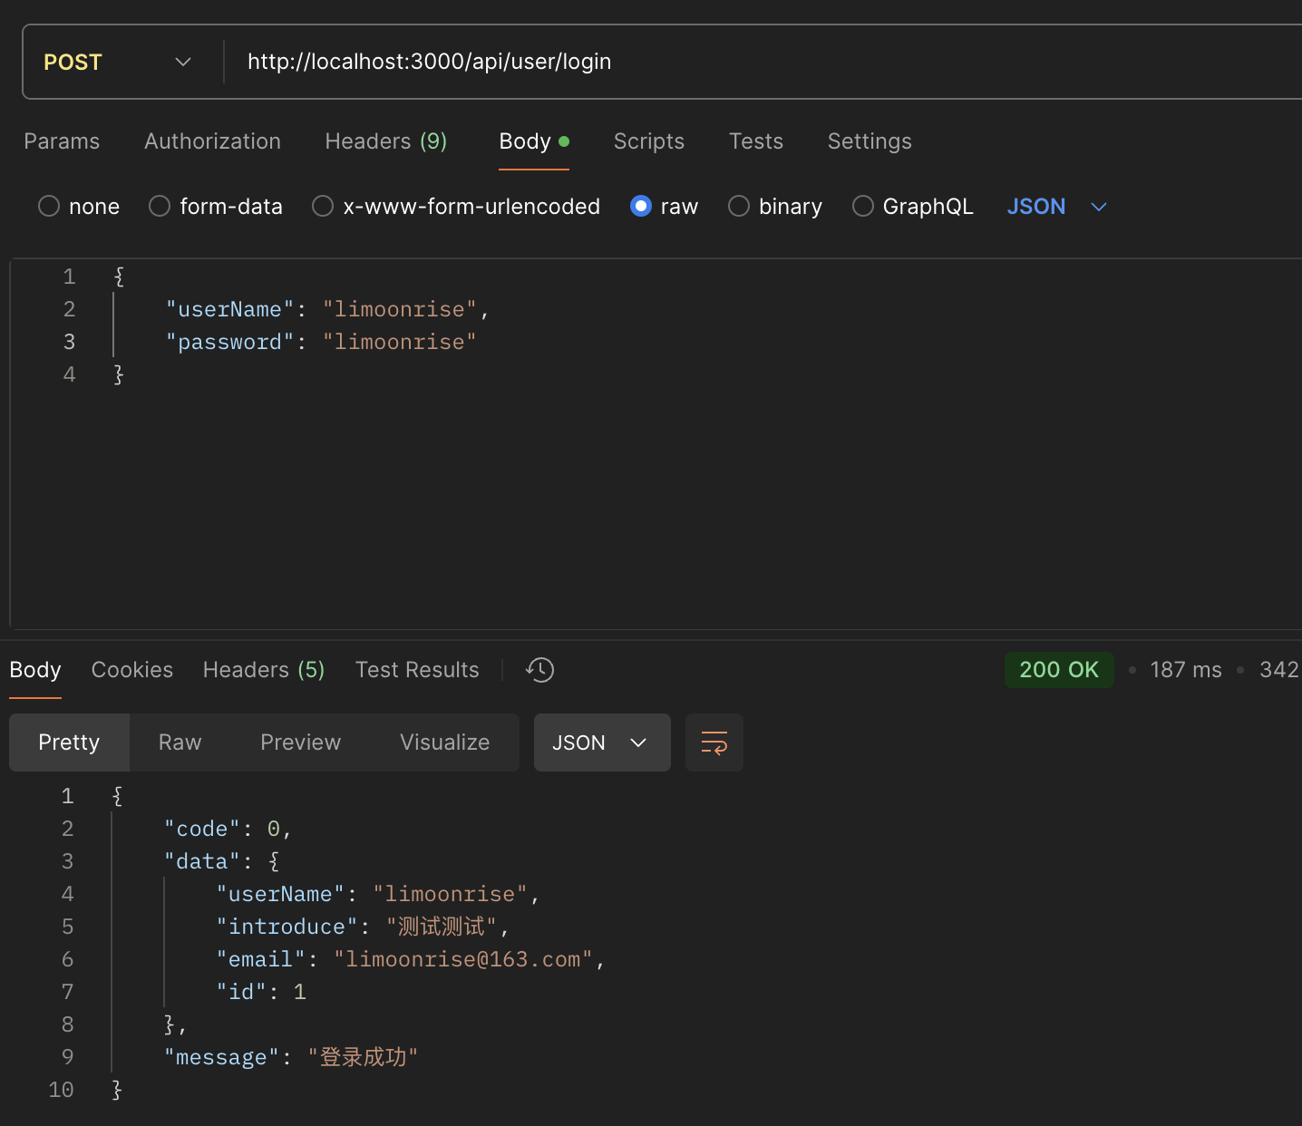
Task: Switch response view to Raw
Action: 180,743
